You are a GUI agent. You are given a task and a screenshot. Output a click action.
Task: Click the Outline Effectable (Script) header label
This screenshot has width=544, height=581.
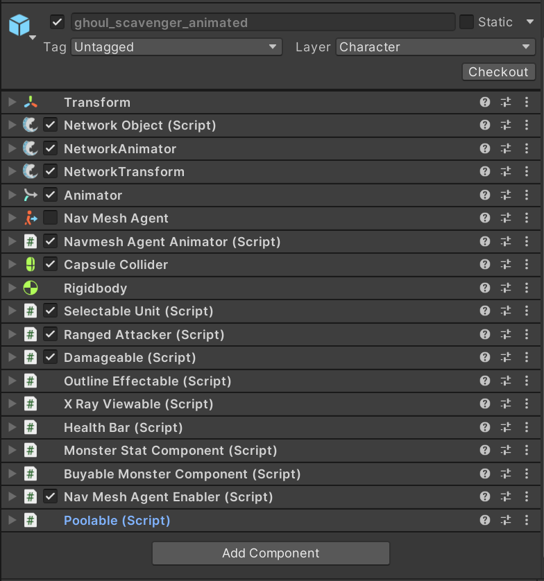pyautogui.click(x=147, y=381)
